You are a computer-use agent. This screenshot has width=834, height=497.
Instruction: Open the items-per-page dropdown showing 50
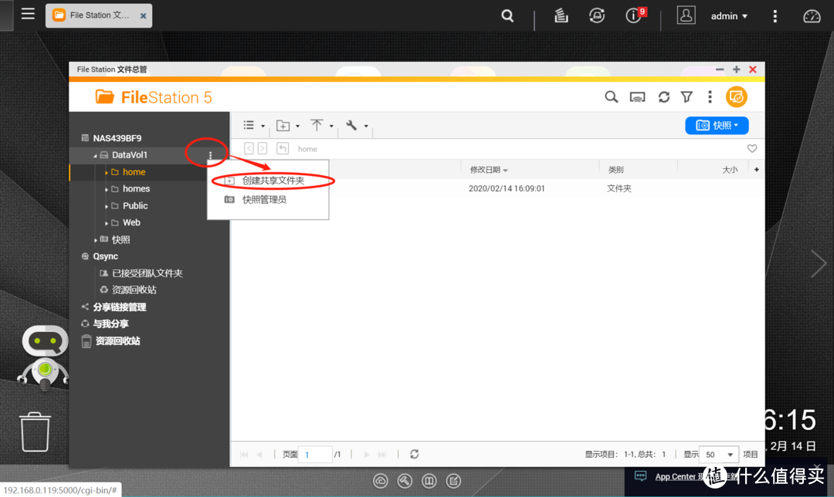pos(718,455)
